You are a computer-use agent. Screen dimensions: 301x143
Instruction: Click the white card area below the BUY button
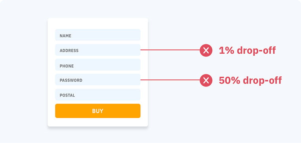(x=98, y=122)
